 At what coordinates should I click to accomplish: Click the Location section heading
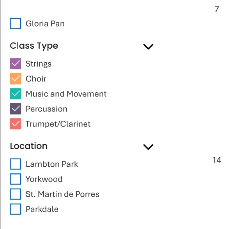tap(28, 146)
